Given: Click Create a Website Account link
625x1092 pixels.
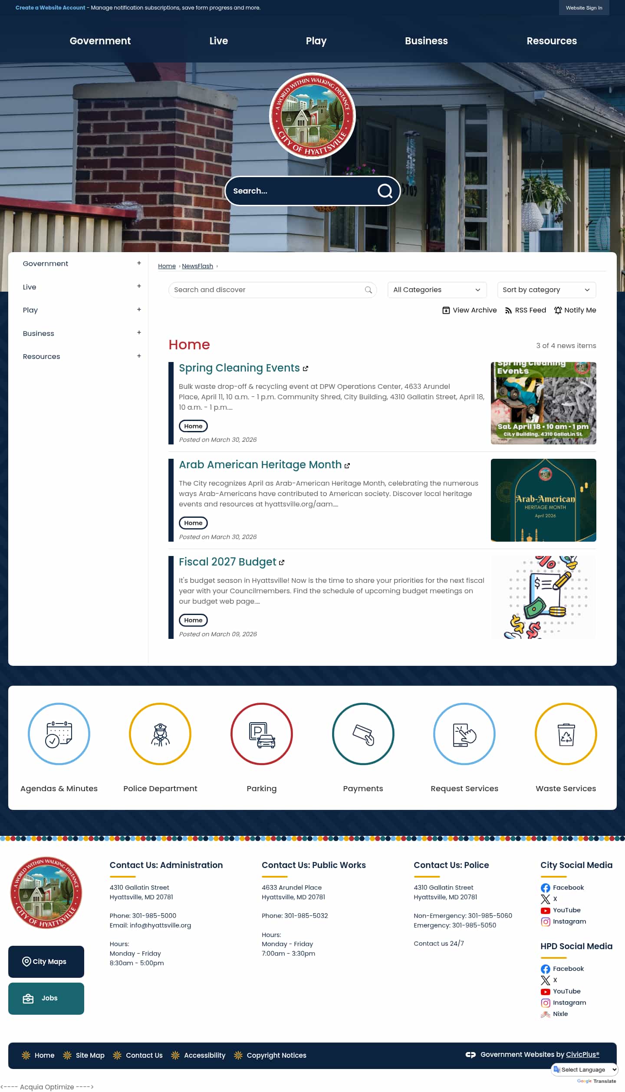Looking at the screenshot, I should click(50, 8).
